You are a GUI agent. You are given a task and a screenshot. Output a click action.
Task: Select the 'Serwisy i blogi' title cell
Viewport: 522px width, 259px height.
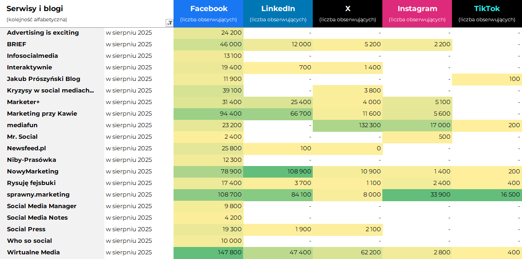click(35, 9)
